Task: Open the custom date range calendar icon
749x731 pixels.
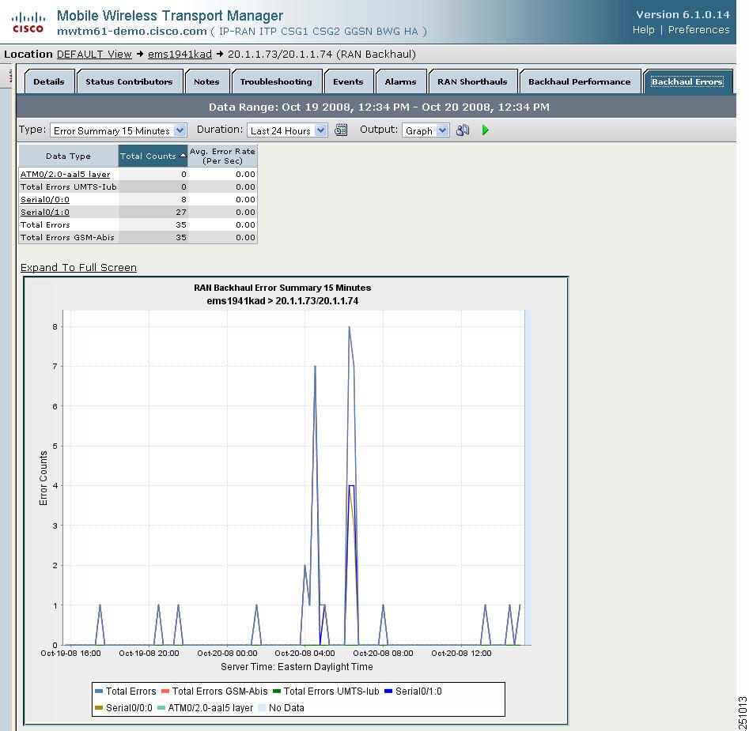Action: 341,130
